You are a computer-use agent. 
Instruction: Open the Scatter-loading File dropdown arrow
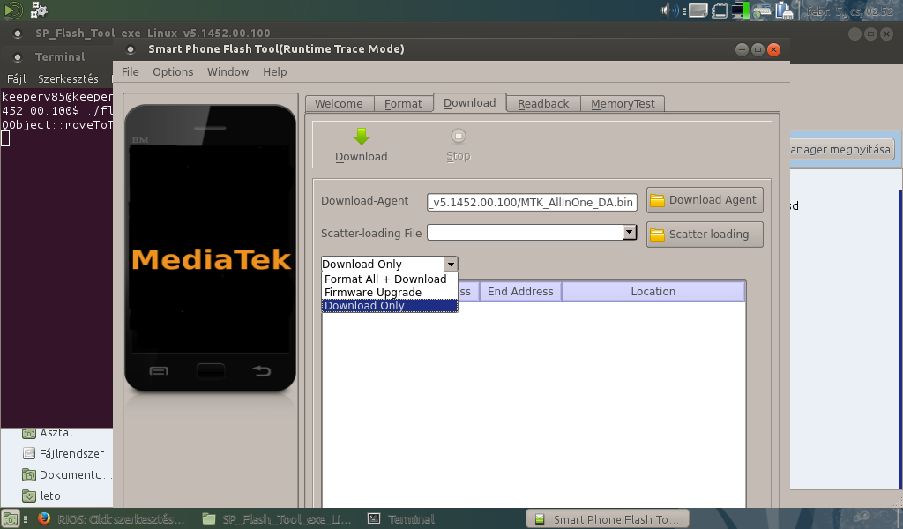pyautogui.click(x=630, y=232)
